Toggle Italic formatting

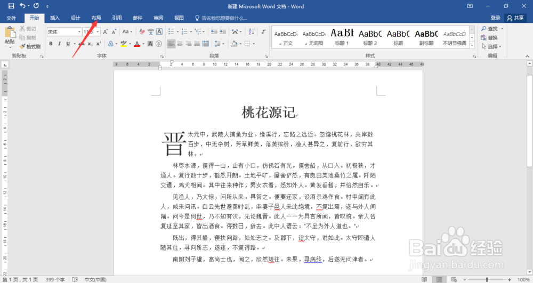(x=59, y=44)
